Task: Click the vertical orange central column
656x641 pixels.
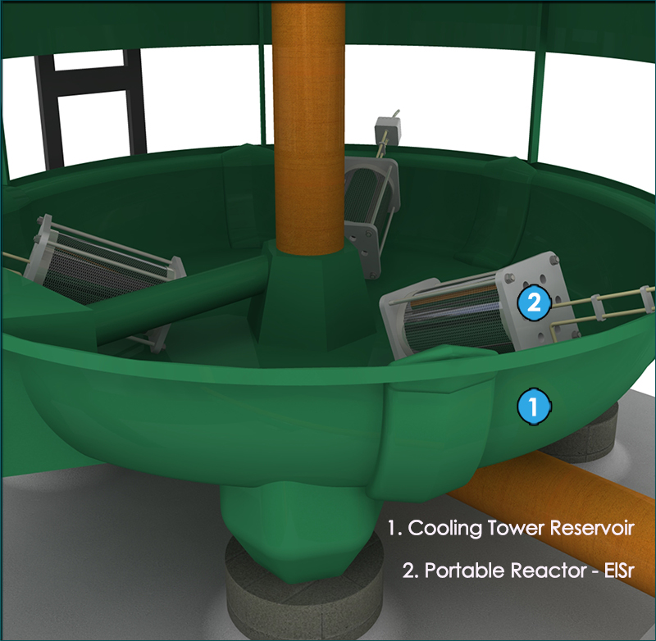Action: 308,123
